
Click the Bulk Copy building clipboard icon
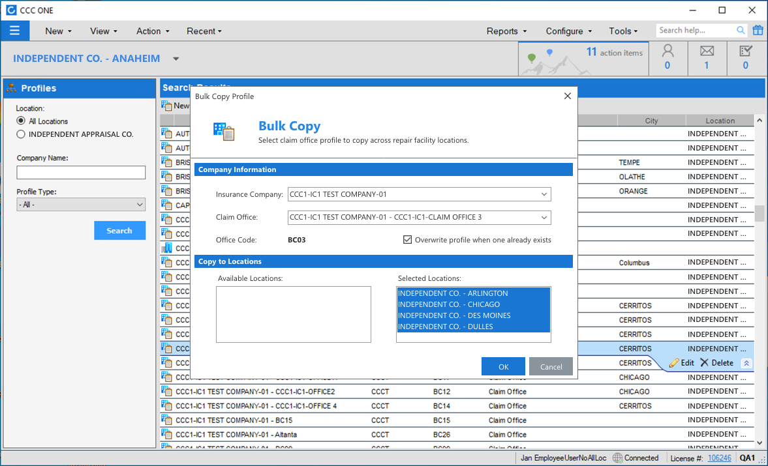(x=224, y=132)
